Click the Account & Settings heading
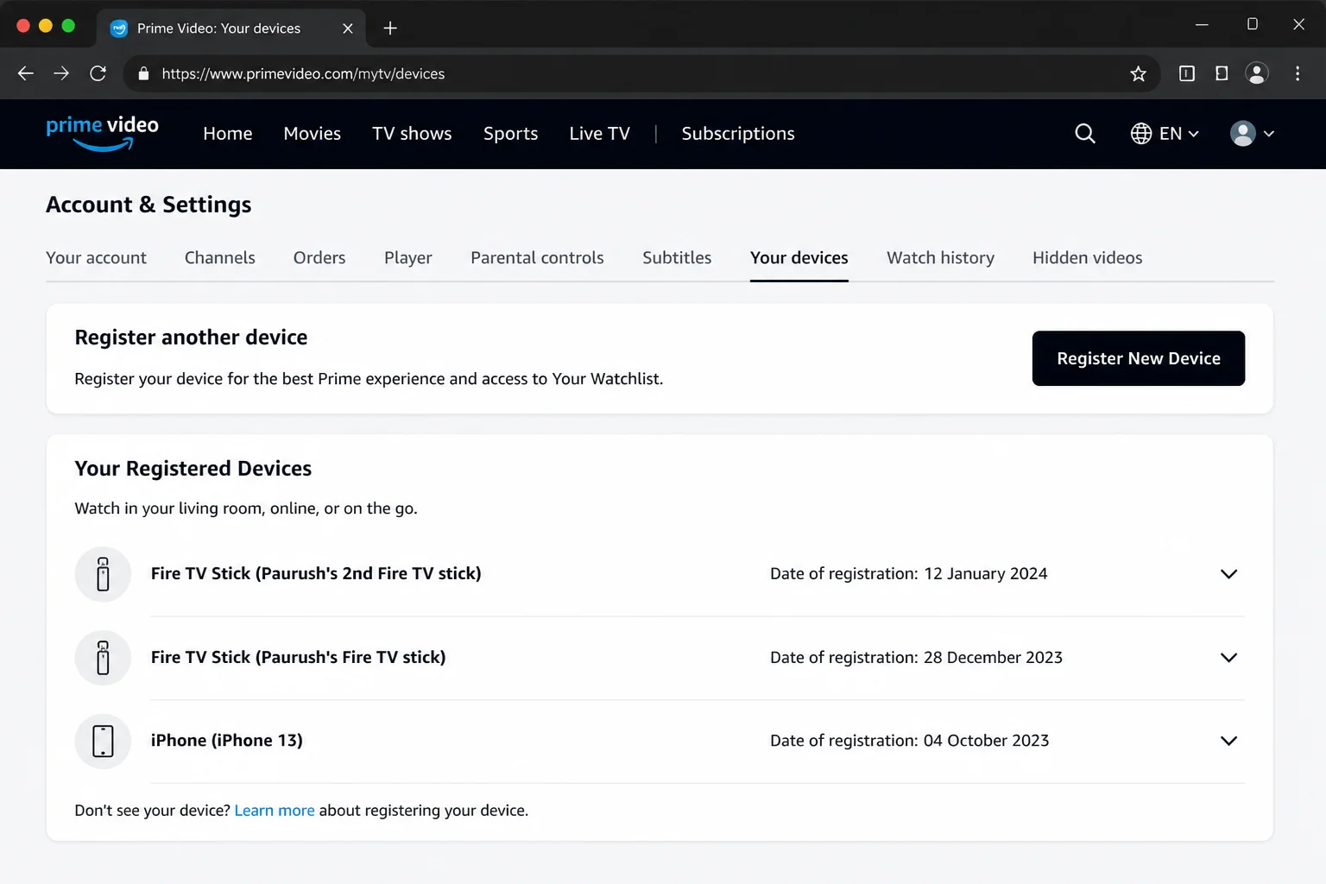The height and width of the screenshot is (884, 1326). click(148, 205)
